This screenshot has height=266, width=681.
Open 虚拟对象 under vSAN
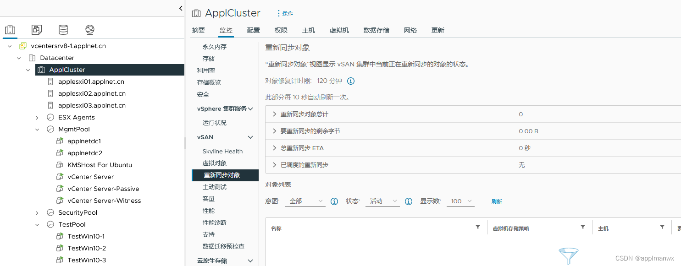(x=215, y=163)
